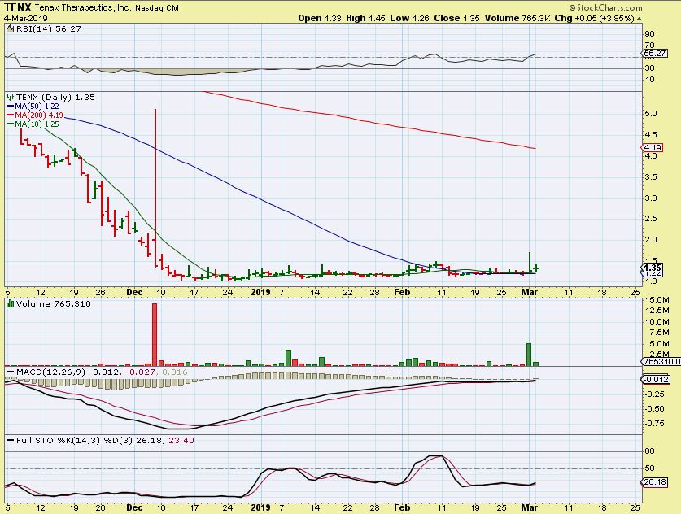Click the 4-Mar-2019 date label
Screen dimensions: 681x514
[26, 19]
